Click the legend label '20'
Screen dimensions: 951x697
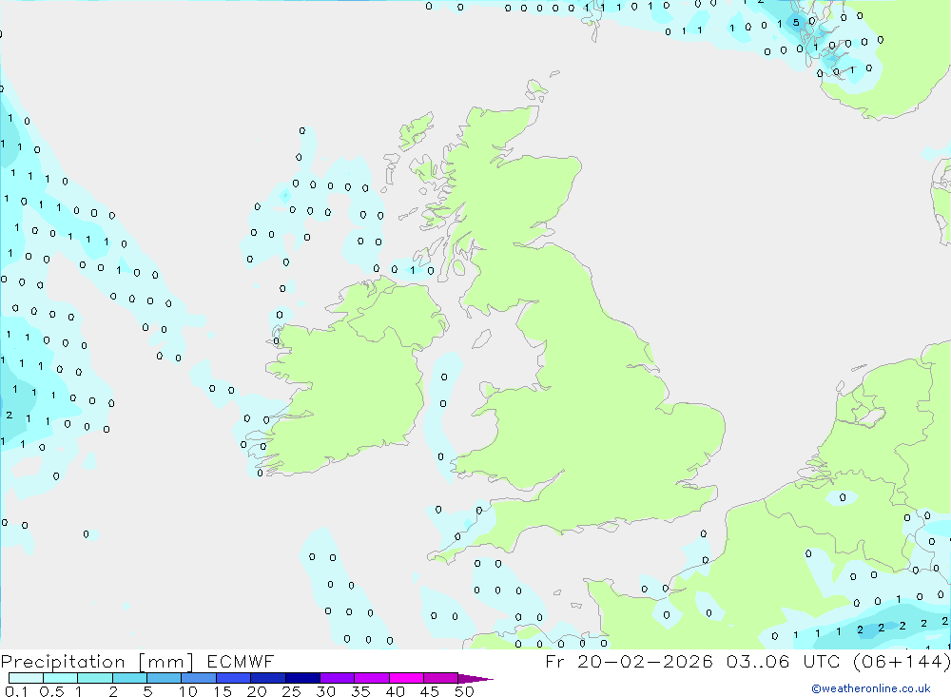click(x=257, y=691)
